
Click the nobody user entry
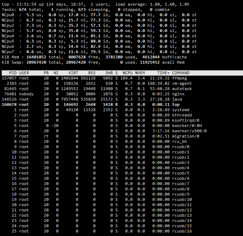[x=26, y=94]
